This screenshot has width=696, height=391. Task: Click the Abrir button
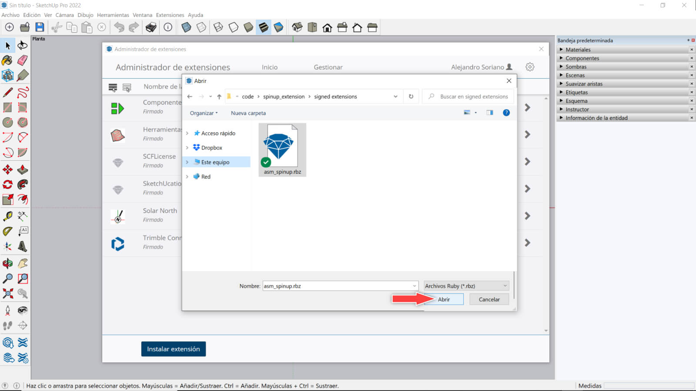point(444,299)
